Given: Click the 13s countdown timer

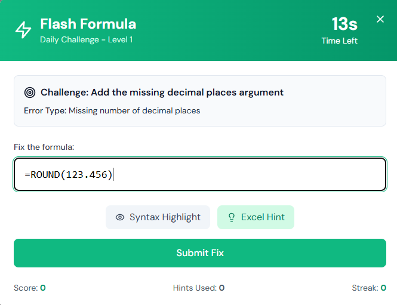Looking at the screenshot, I should [344, 24].
